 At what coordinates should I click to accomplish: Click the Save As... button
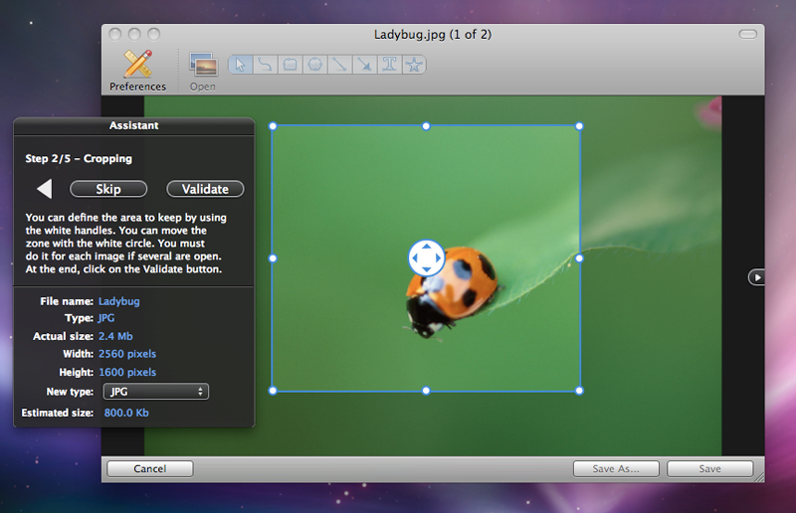coord(616,469)
